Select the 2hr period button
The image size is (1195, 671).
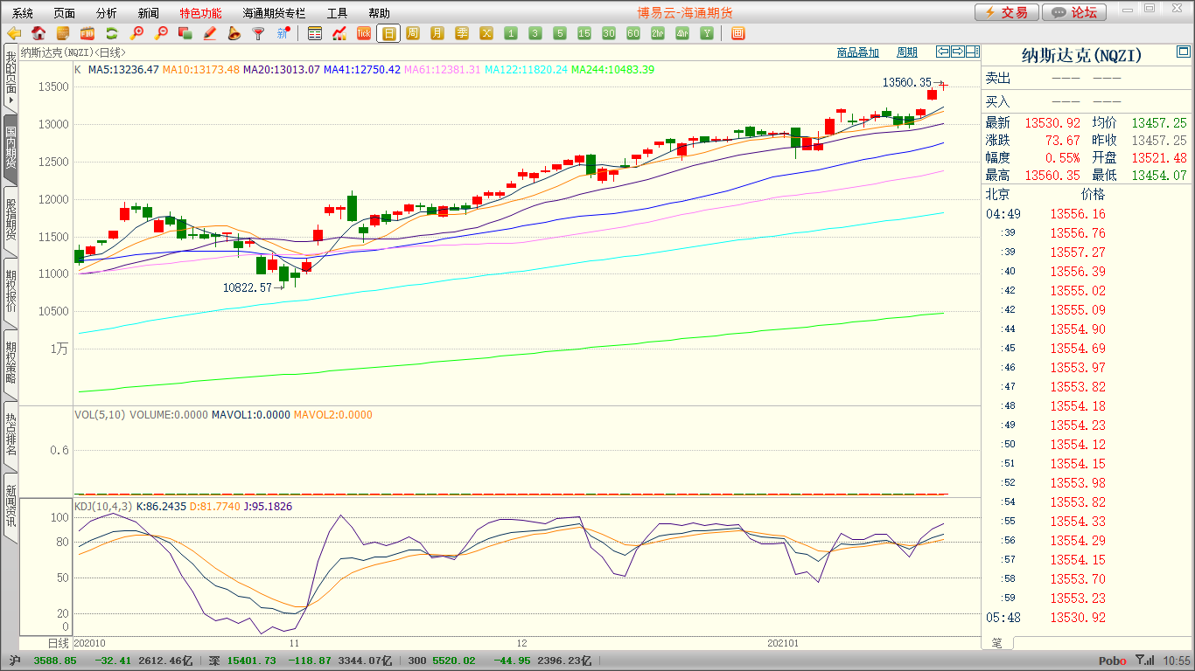tap(658, 33)
